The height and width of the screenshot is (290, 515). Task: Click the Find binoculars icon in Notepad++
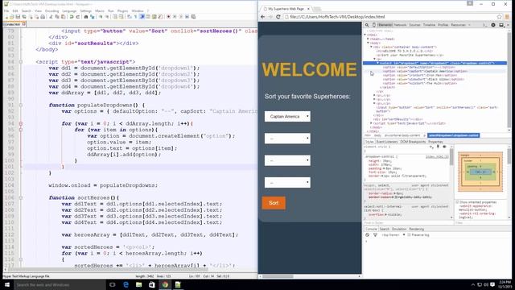point(86,17)
